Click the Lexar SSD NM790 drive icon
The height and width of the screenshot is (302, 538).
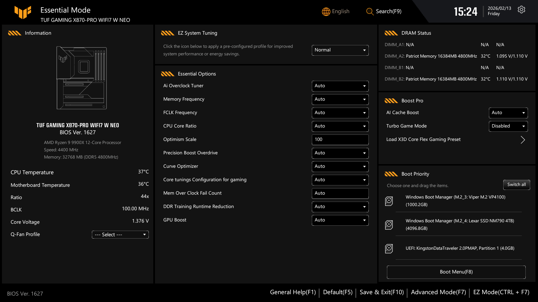click(x=389, y=225)
